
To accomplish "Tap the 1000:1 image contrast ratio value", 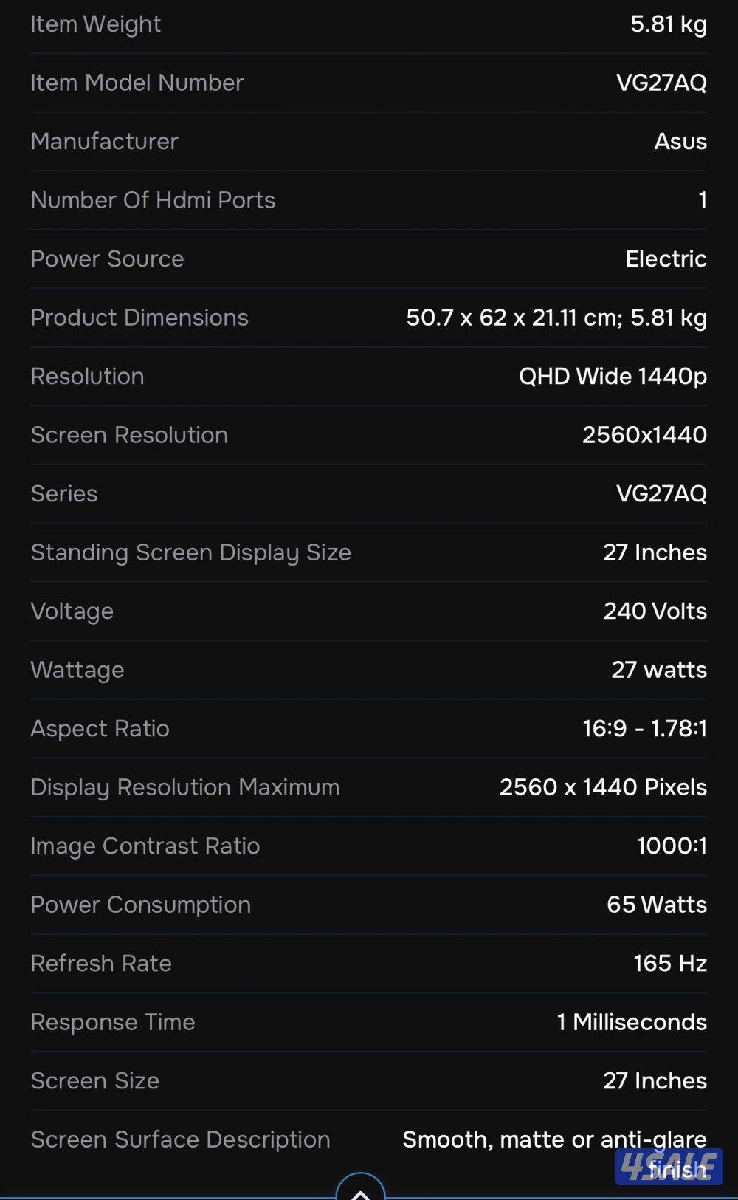I will point(672,846).
